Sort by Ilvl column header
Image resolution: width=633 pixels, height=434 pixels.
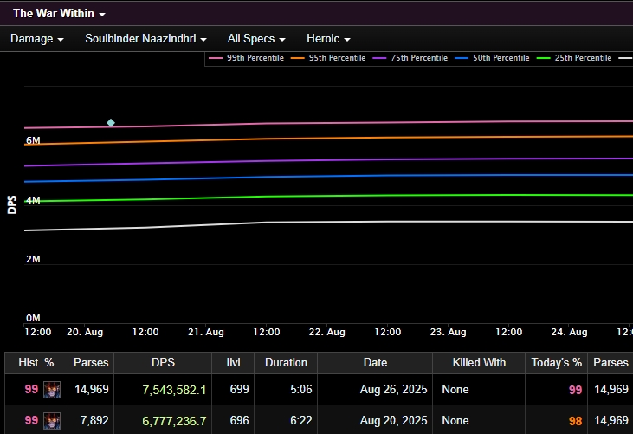point(233,363)
